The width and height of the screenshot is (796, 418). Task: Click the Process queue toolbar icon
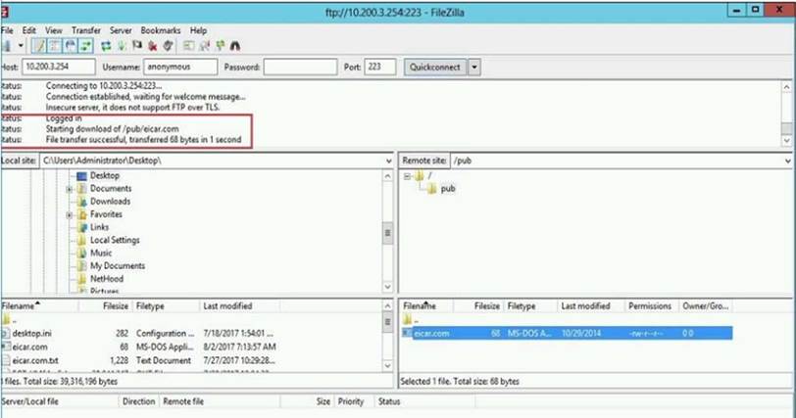point(122,46)
